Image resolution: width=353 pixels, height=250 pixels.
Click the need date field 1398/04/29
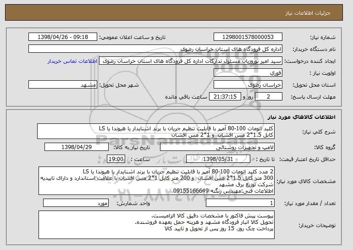tap(77, 147)
